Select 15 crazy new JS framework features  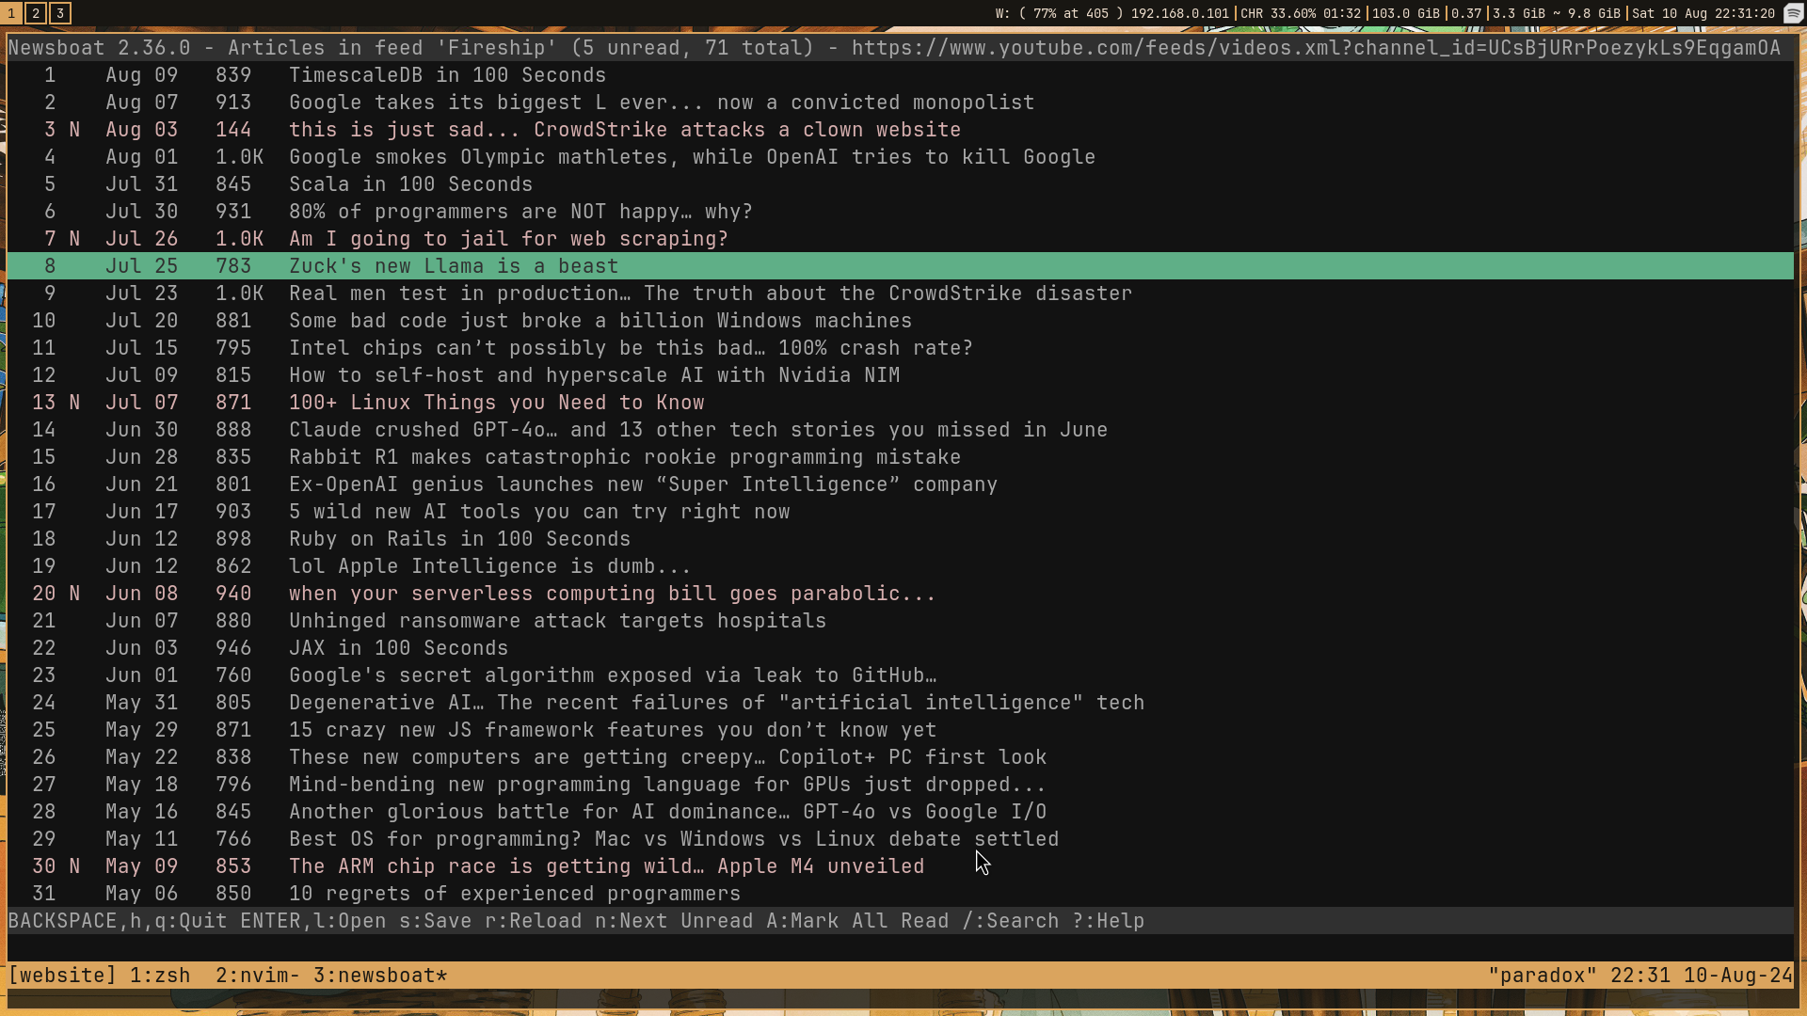[900, 730]
